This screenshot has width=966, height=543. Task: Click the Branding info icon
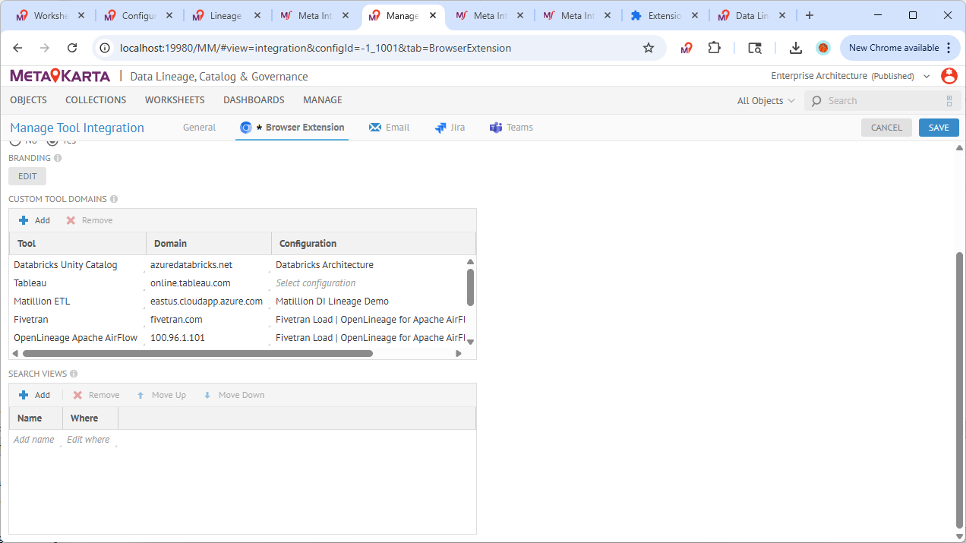tap(58, 159)
